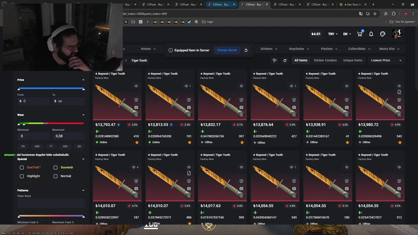Open the Patches category menu
Image resolution: width=418 pixels, height=235 pixels.
[329, 49]
